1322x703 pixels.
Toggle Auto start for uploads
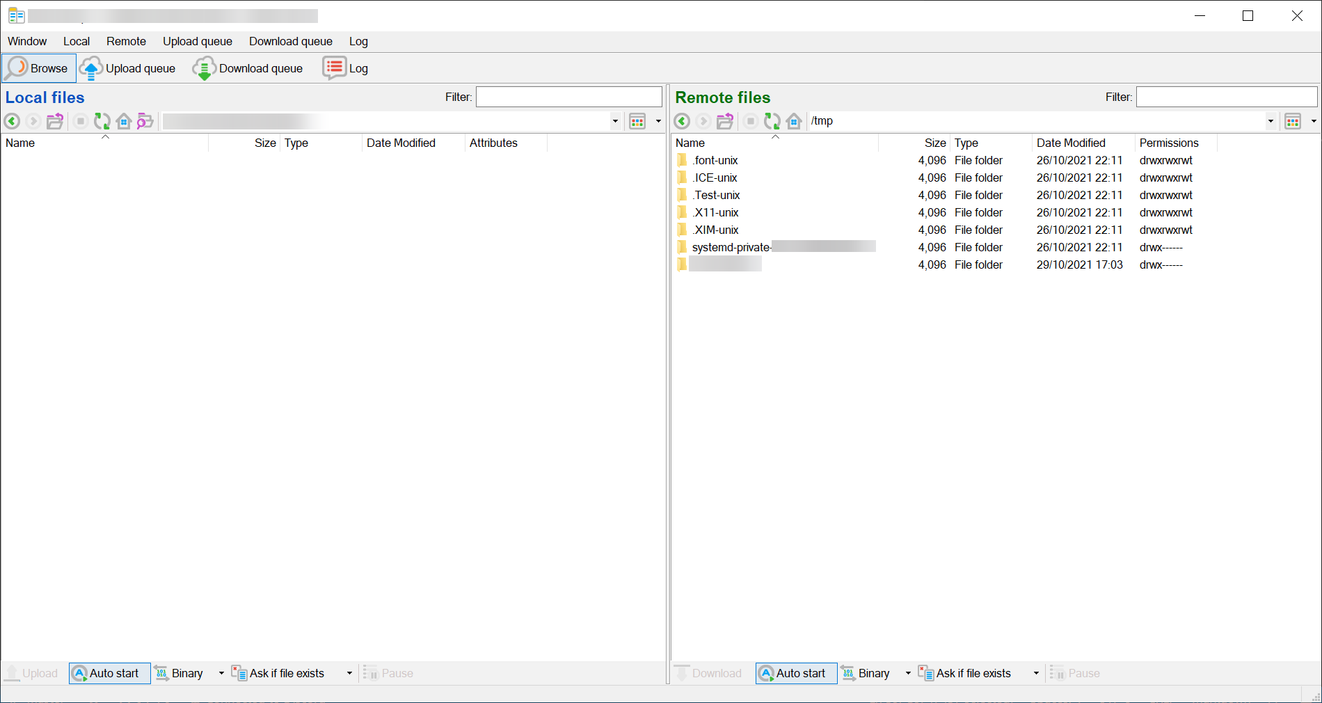pos(109,673)
